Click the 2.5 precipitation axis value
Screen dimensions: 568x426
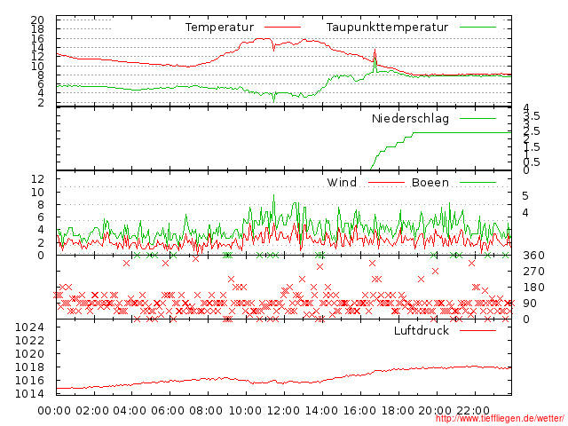pos(532,131)
